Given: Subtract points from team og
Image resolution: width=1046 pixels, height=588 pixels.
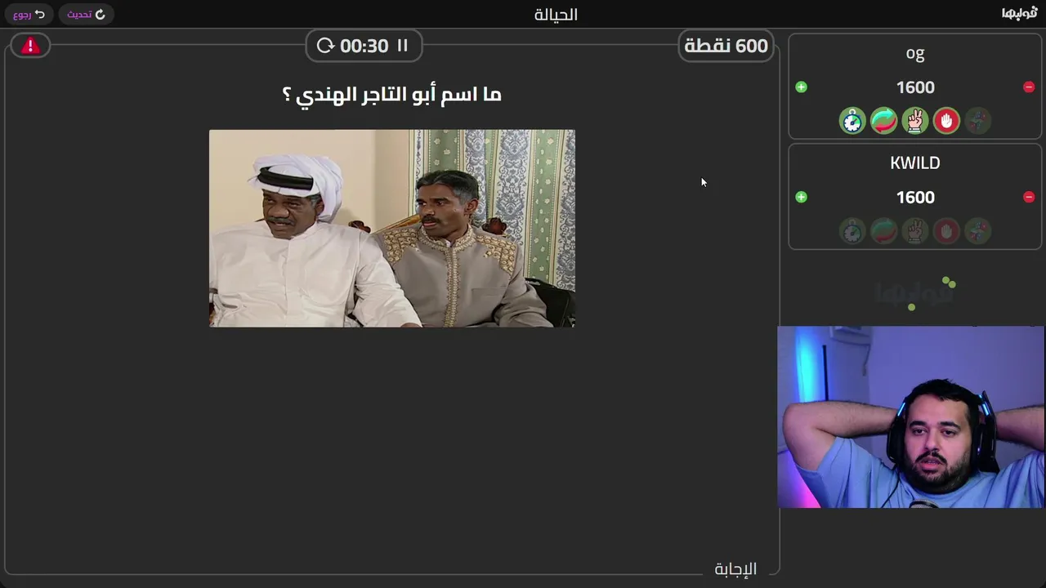Looking at the screenshot, I should click(x=1029, y=87).
